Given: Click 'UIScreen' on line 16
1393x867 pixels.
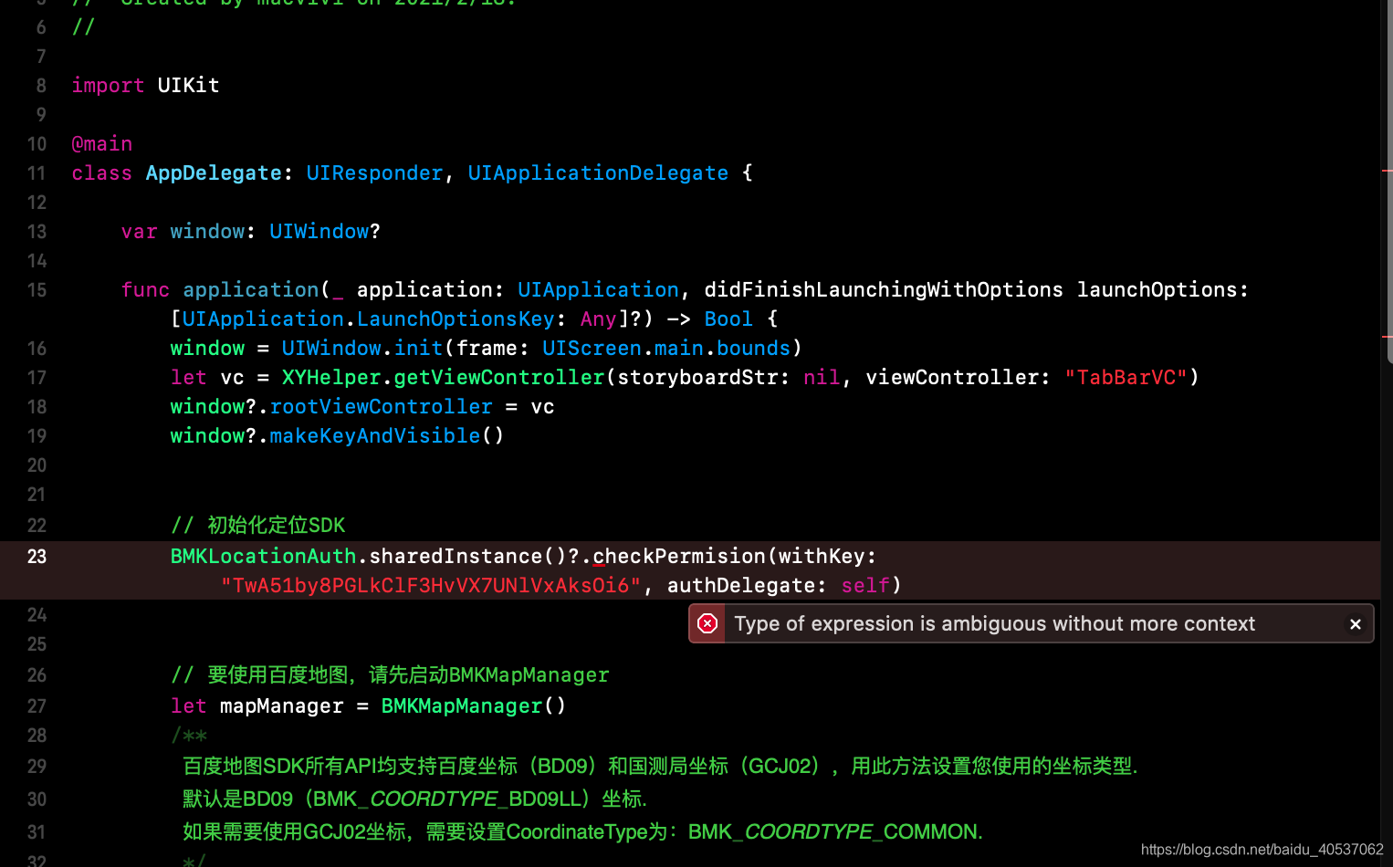Looking at the screenshot, I should (592, 349).
